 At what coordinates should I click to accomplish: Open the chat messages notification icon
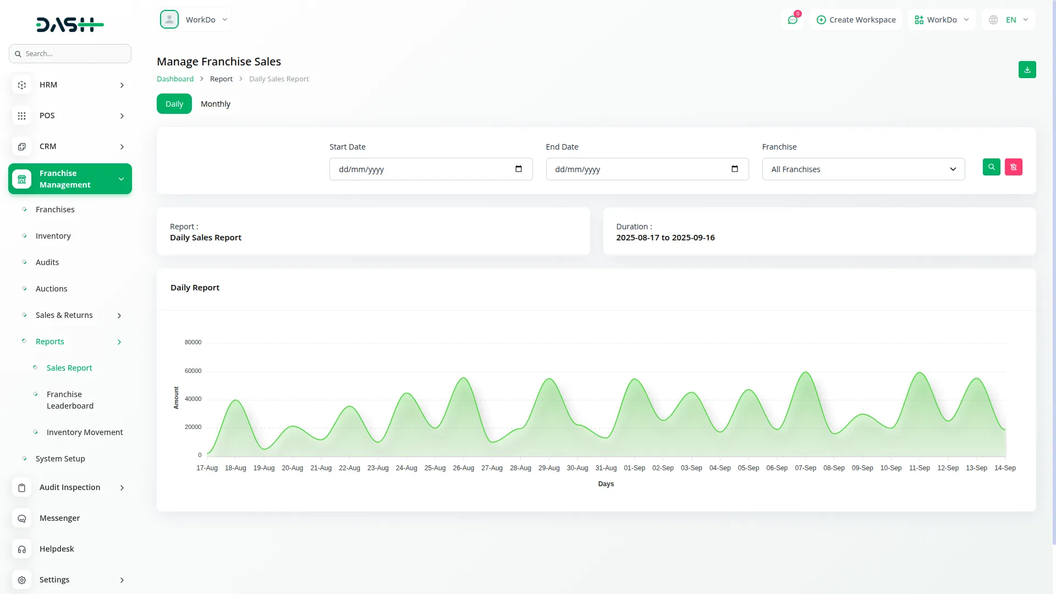coord(793,20)
